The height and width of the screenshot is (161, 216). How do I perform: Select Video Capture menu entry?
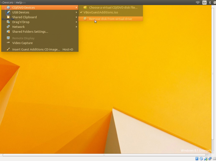coord(40,43)
